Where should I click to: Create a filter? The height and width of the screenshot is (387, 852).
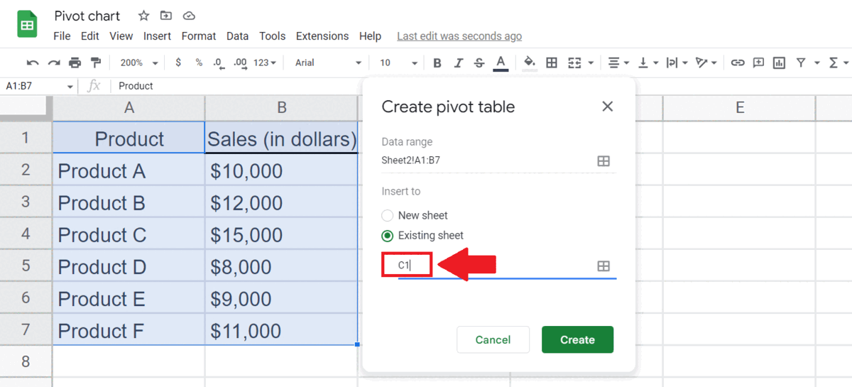[801, 62]
